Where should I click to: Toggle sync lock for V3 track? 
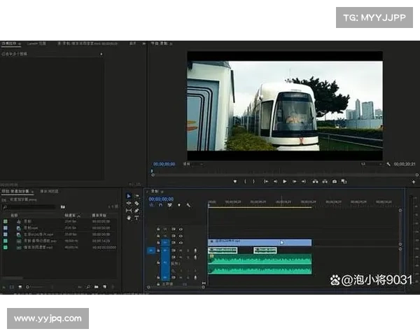(x=174, y=229)
